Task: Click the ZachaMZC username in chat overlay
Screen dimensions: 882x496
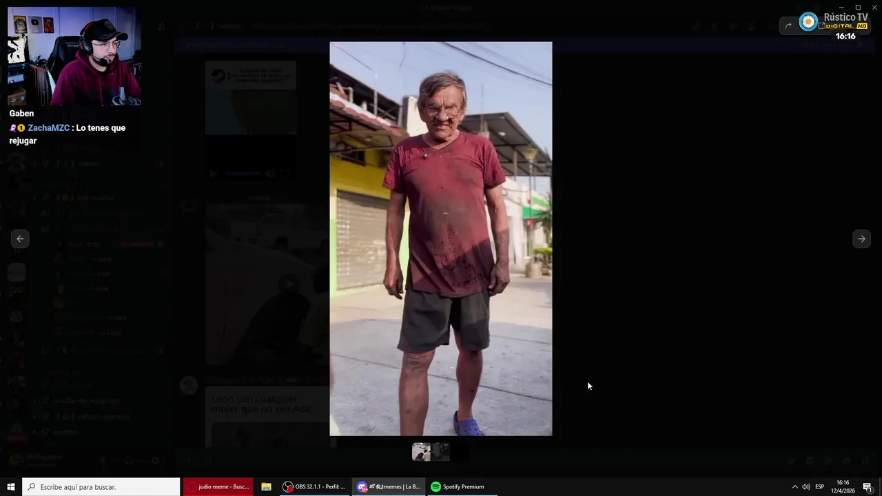Action: pos(48,128)
